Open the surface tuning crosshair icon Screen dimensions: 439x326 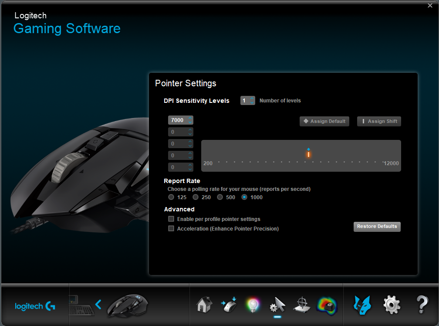[302, 305]
